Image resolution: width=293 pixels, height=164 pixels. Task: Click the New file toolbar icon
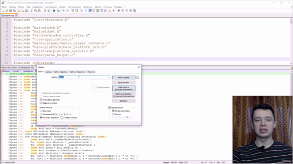pyautogui.click(x=3, y=10)
